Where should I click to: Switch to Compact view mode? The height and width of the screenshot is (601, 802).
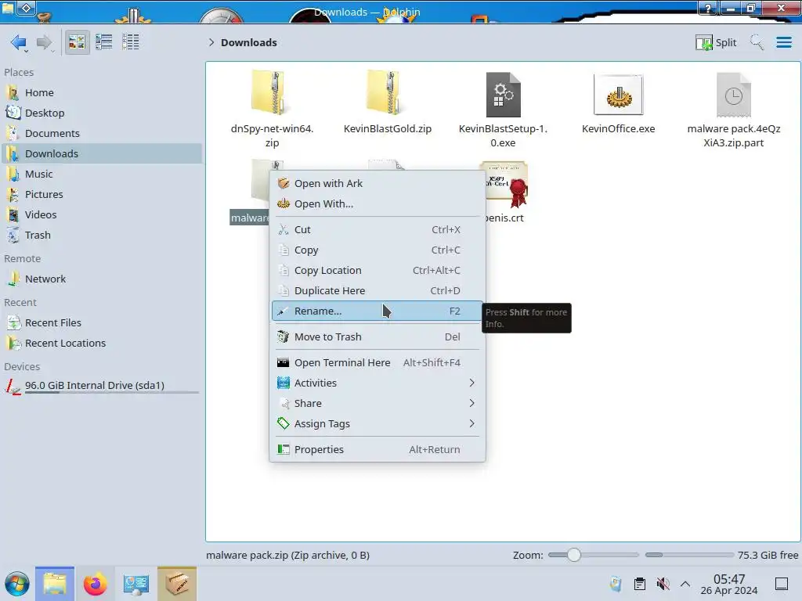104,42
